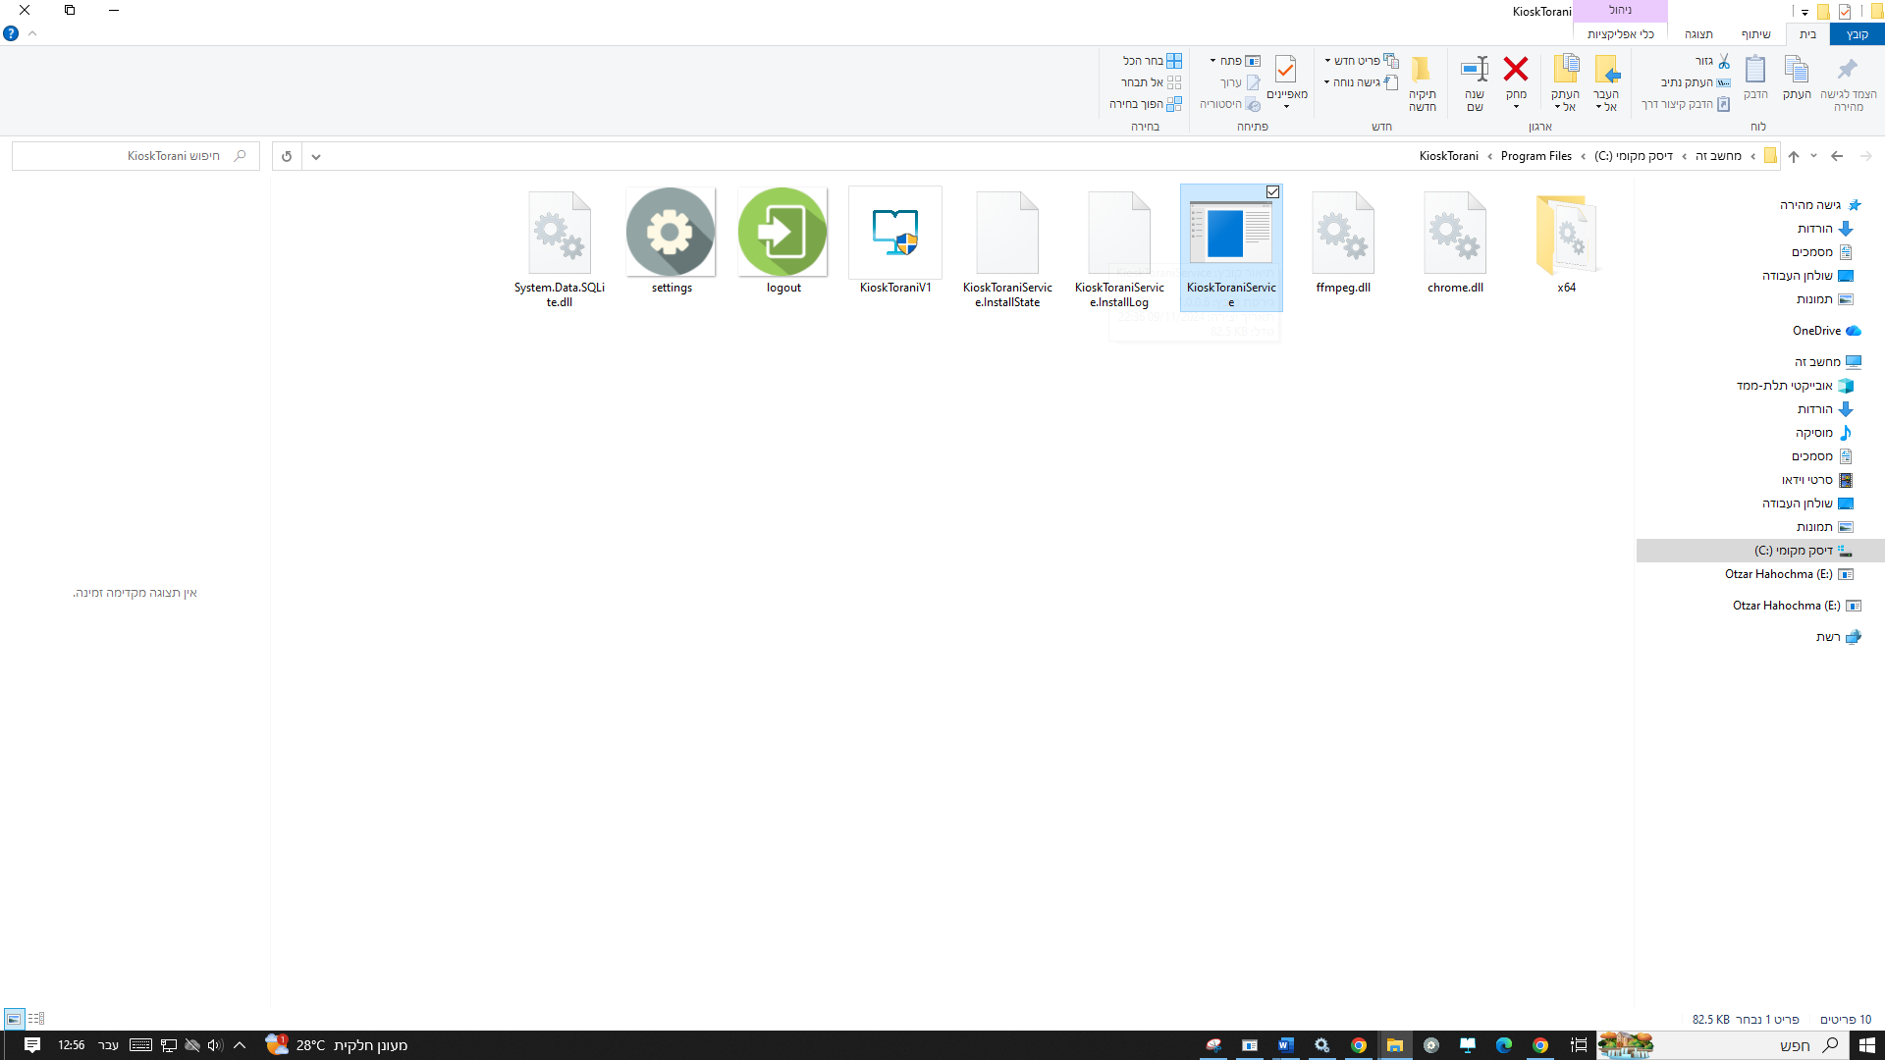
Task: Go up one folder level arrow
Action: [x=1794, y=156]
